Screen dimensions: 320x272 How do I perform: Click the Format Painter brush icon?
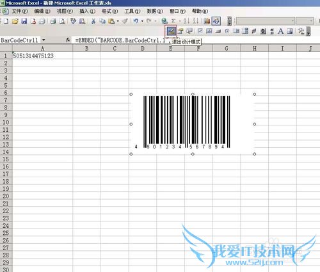click(125, 21)
